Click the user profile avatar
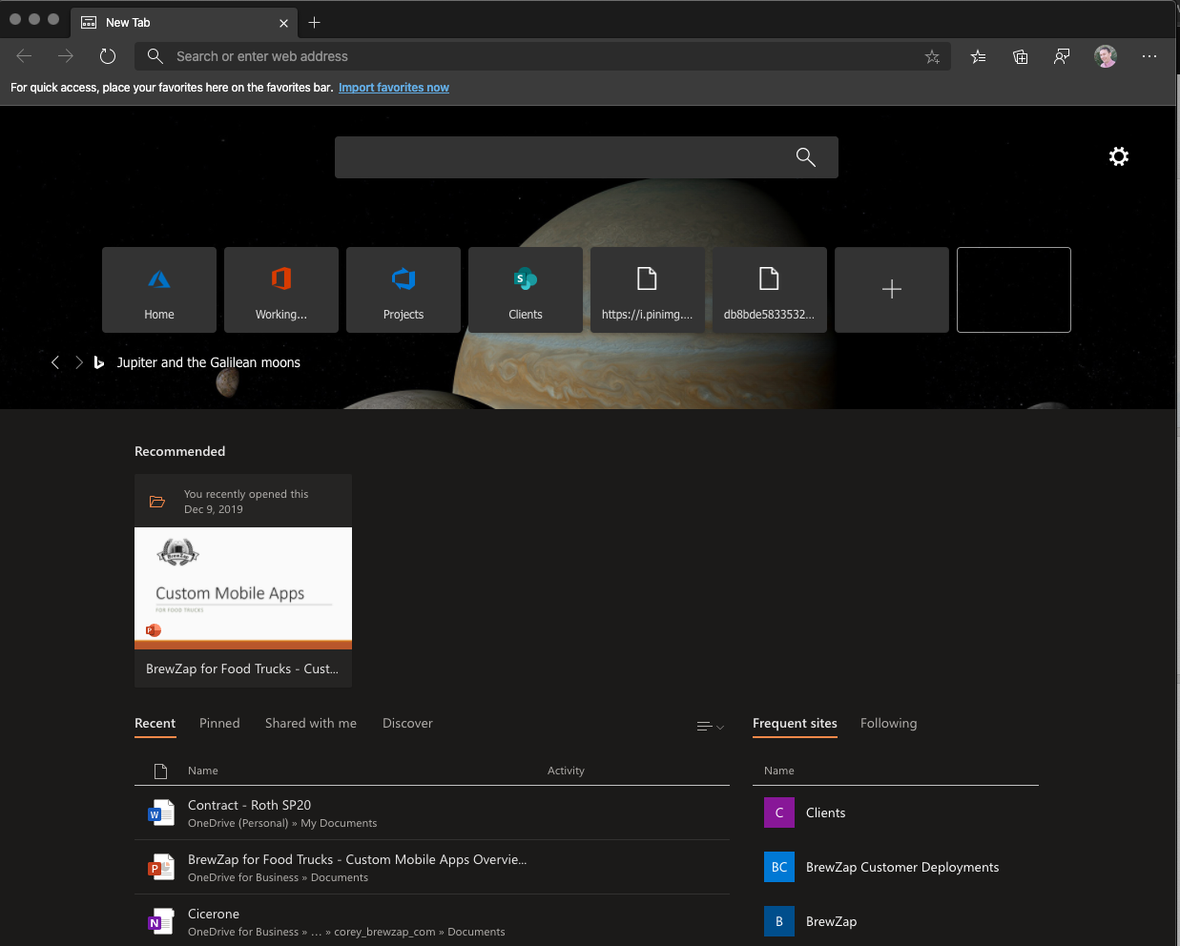 [x=1106, y=57]
